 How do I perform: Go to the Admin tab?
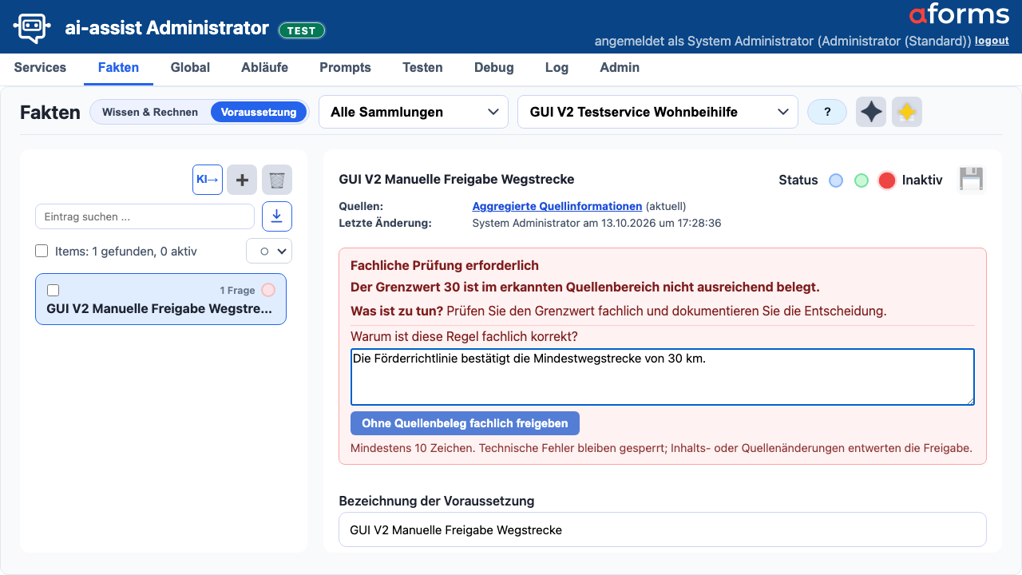point(620,68)
